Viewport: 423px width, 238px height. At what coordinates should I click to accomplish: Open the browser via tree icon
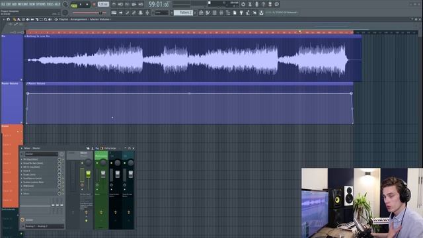pos(228,13)
